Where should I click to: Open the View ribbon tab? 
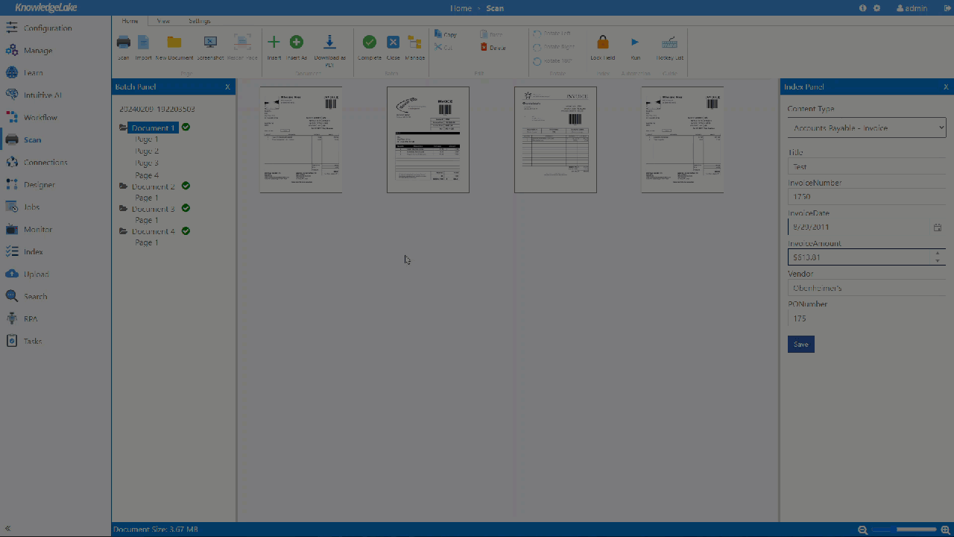(163, 21)
